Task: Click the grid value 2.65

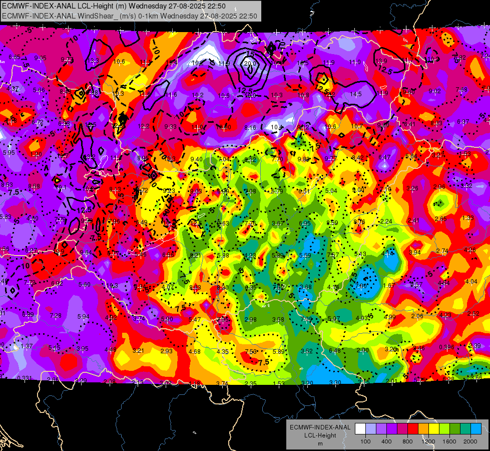Action: (440, 219)
